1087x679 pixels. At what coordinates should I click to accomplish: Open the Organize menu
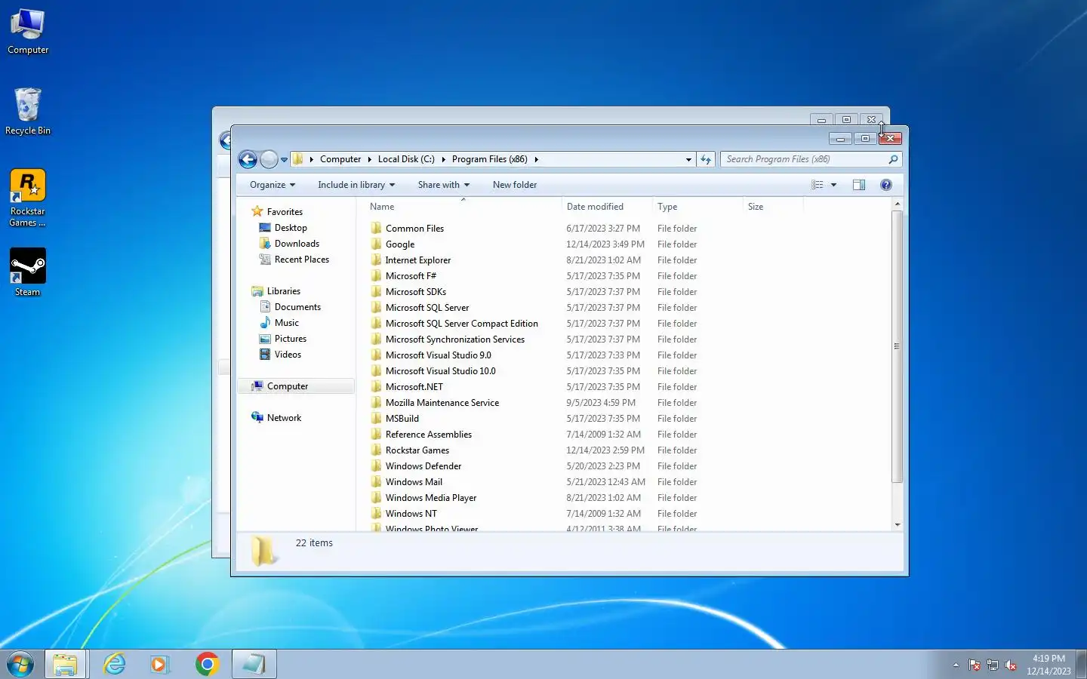click(x=273, y=185)
